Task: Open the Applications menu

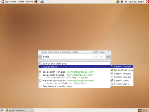Action: click(11, 2)
